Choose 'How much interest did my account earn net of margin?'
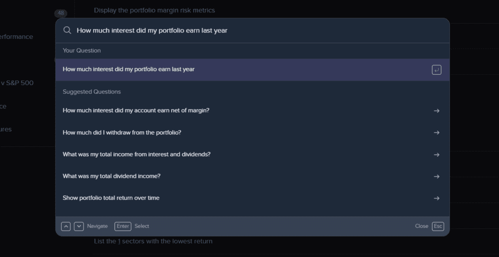 click(136, 110)
